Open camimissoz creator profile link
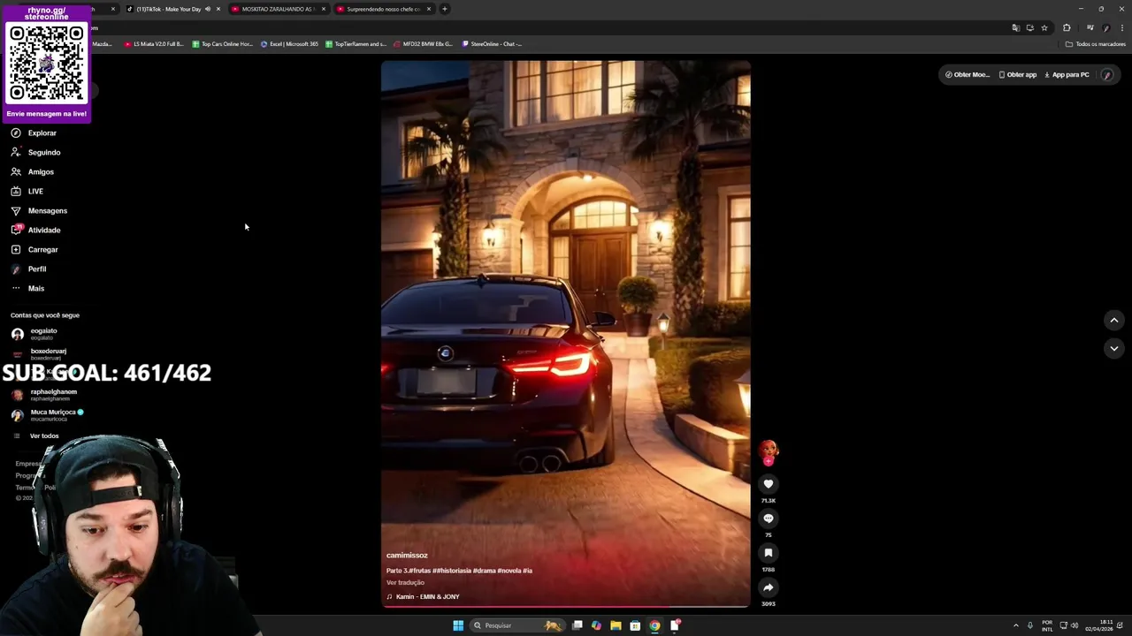Screen dimensions: 1132x636 coord(407,555)
